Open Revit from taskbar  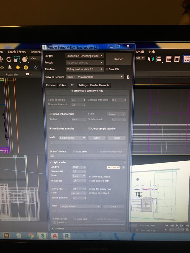[67, 236]
